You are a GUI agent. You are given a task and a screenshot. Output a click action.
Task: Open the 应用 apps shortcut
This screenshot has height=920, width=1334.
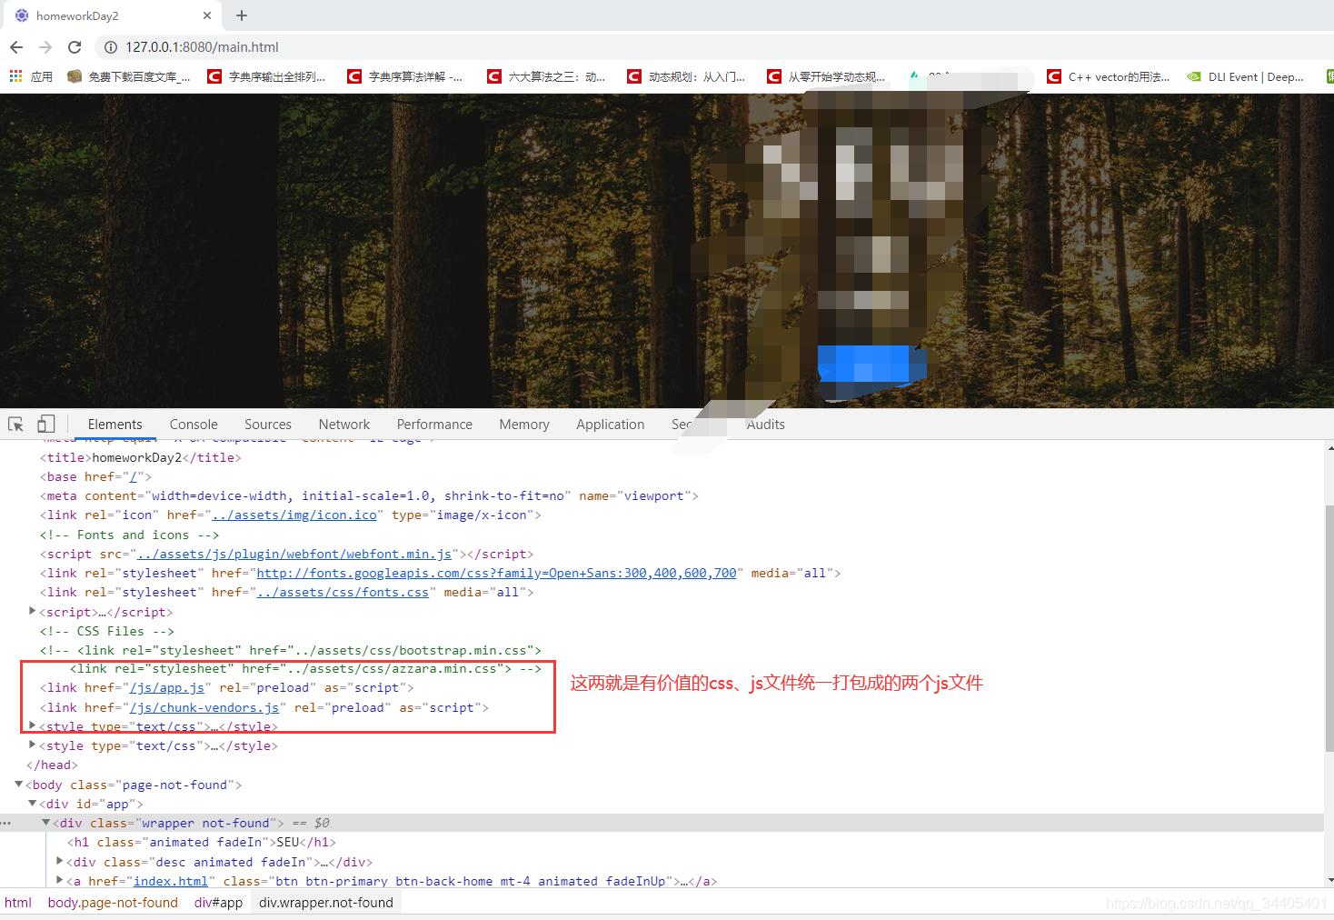pyautogui.click(x=31, y=77)
